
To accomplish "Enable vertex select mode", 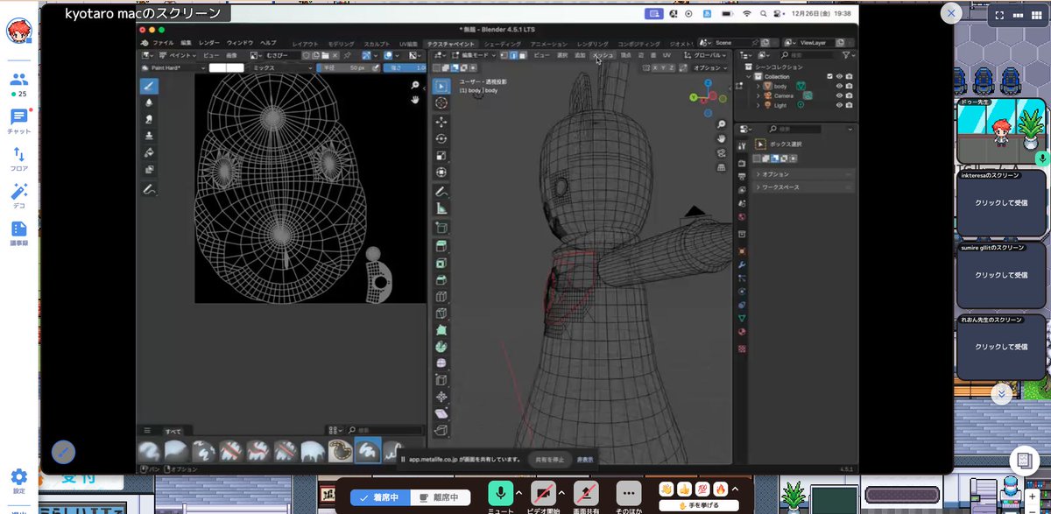I will point(504,55).
